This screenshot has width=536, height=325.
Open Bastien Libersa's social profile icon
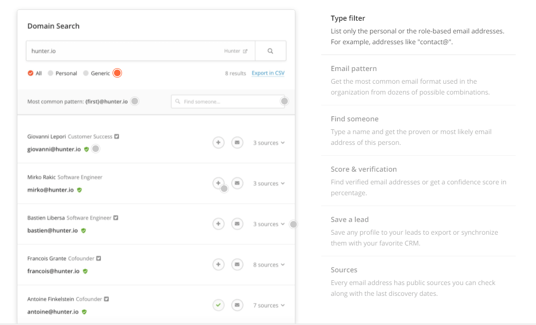tap(115, 218)
